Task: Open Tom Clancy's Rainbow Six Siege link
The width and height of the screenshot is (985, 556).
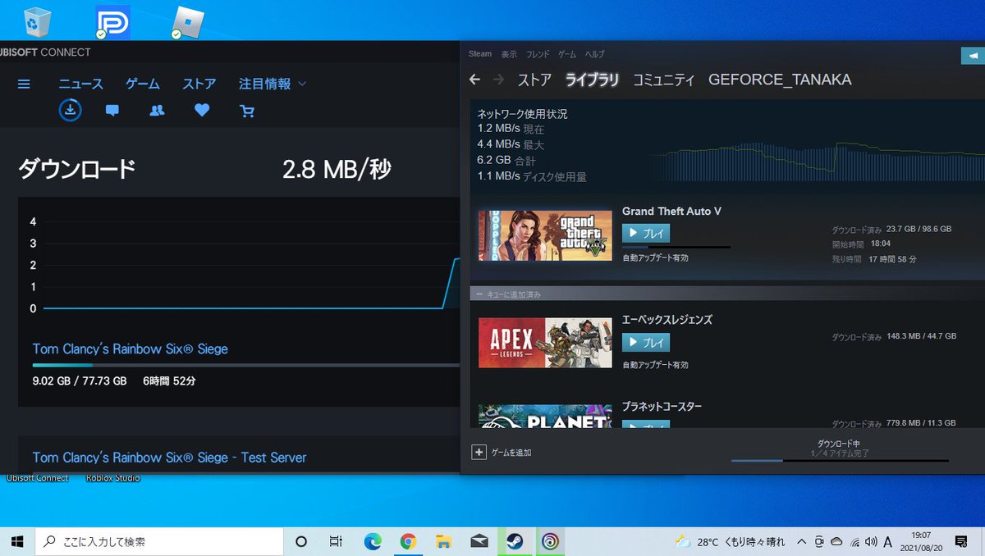Action: [131, 349]
